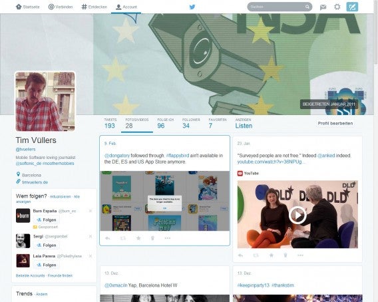Image resolution: width=378 pixels, height=302 pixels.
Task: Open the flappybird App Store screenshot
Action: click(164, 201)
